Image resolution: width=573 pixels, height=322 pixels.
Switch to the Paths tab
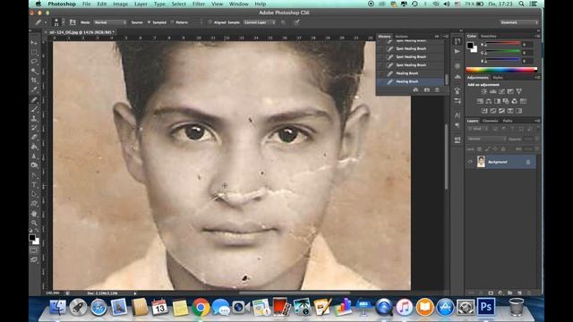pyautogui.click(x=508, y=121)
